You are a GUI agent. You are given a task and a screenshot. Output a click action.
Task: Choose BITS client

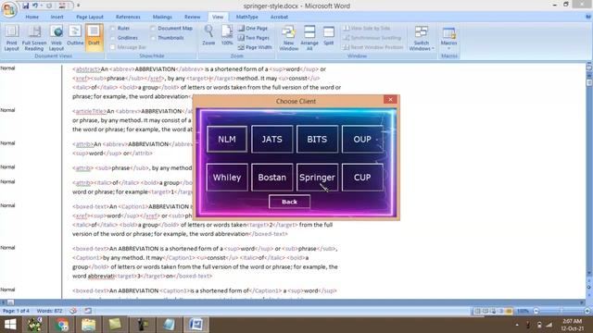point(317,140)
